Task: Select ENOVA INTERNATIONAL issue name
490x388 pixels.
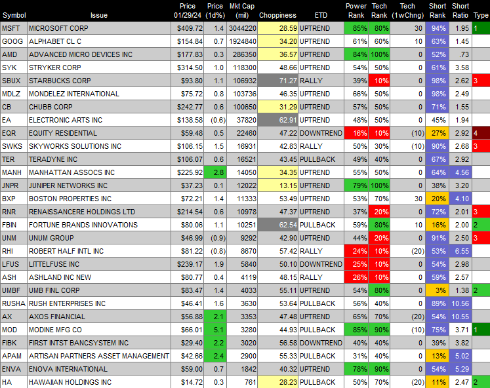Action: click(x=68, y=369)
